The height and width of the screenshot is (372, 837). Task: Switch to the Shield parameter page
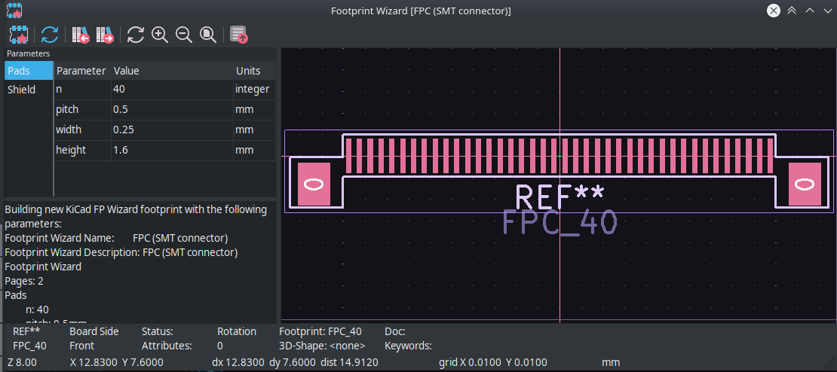point(21,90)
